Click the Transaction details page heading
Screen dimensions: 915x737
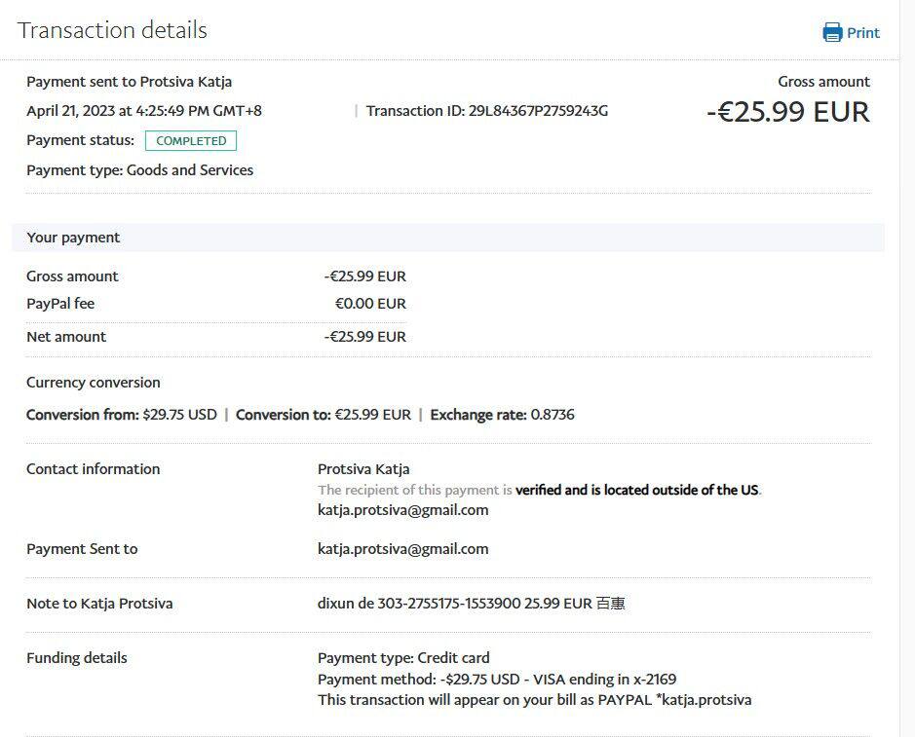click(x=112, y=30)
